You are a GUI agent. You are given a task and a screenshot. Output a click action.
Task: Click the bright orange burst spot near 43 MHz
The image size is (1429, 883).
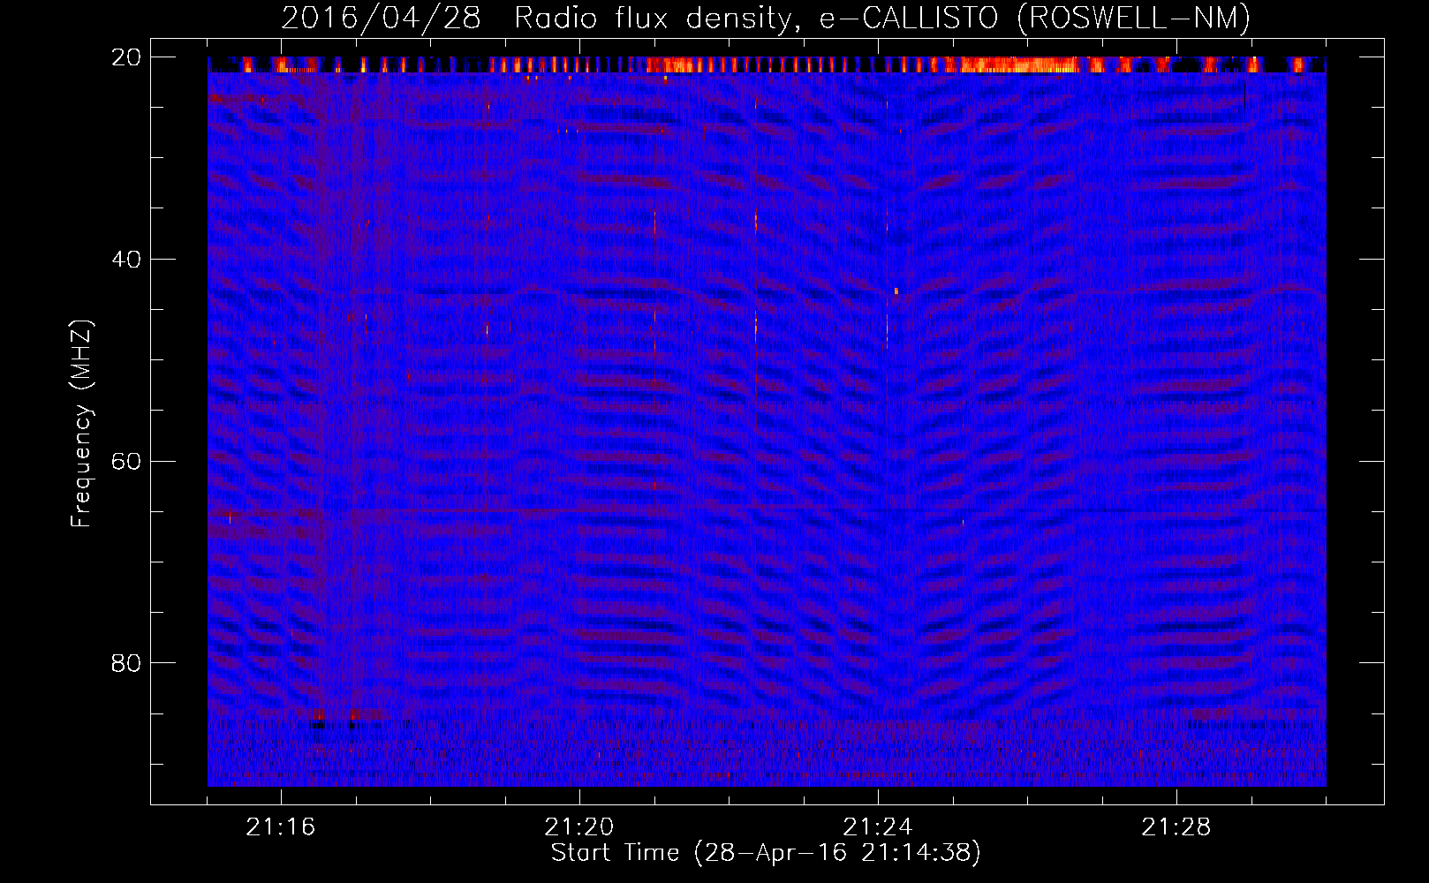[x=896, y=291]
